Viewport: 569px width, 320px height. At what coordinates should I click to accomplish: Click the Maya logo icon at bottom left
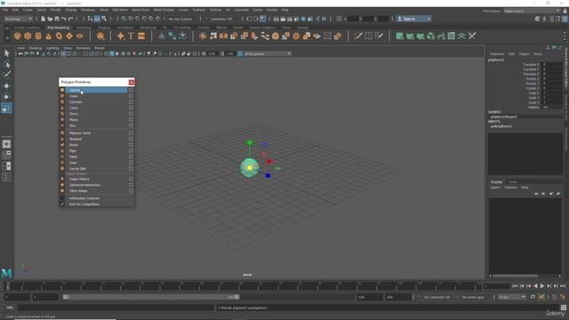(x=6, y=273)
